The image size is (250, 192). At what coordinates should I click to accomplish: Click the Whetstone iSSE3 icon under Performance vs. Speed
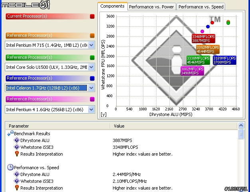pyautogui.click(x=17, y=181)
